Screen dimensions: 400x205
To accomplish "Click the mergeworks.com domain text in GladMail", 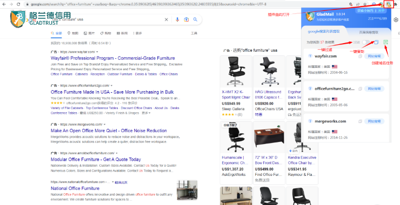I will click(330, 121).
